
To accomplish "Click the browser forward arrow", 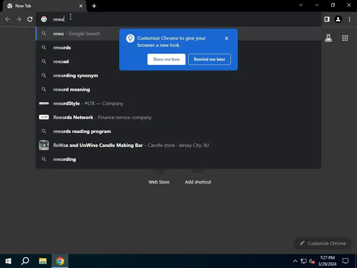I will click(x=19, y=19).
